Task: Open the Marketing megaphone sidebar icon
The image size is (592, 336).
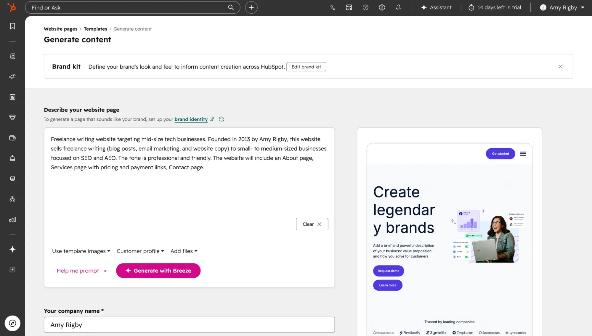Action: [12, 77]
